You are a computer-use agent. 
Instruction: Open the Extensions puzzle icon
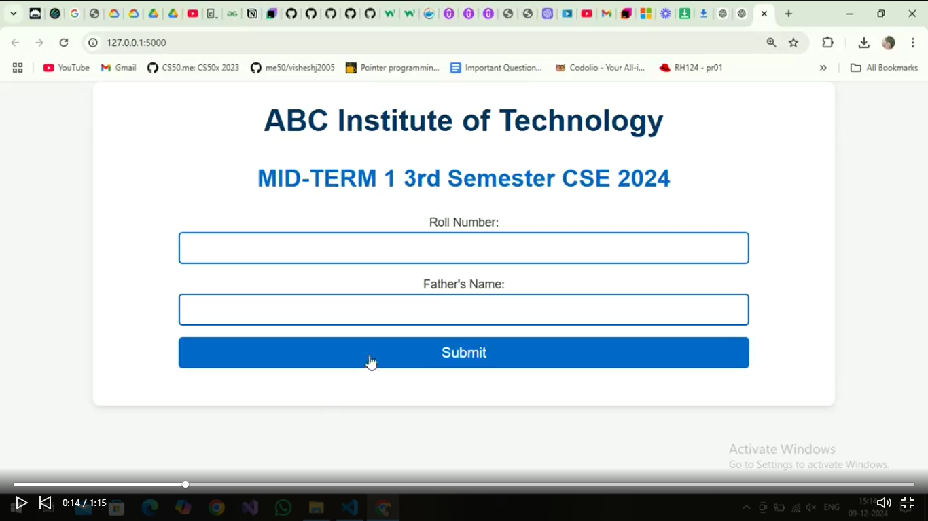[x=827, y=43]
